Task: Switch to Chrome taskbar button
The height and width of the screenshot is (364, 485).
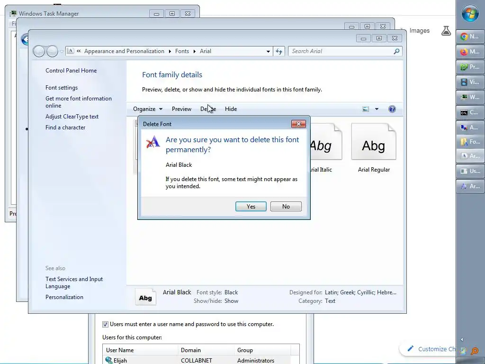Action: coord(470,36)
